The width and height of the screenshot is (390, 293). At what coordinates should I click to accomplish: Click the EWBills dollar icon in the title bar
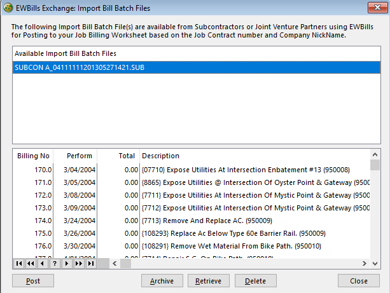8,8
